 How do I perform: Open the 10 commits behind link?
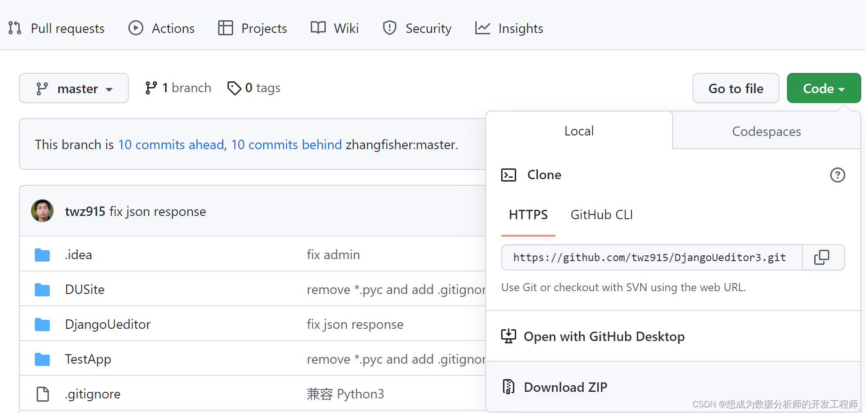(x=287, y=144)
